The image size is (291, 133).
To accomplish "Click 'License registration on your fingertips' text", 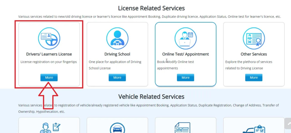I will click(49, 62).
